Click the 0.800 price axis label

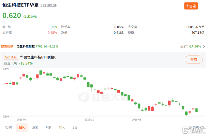click(x=6, y=69)
